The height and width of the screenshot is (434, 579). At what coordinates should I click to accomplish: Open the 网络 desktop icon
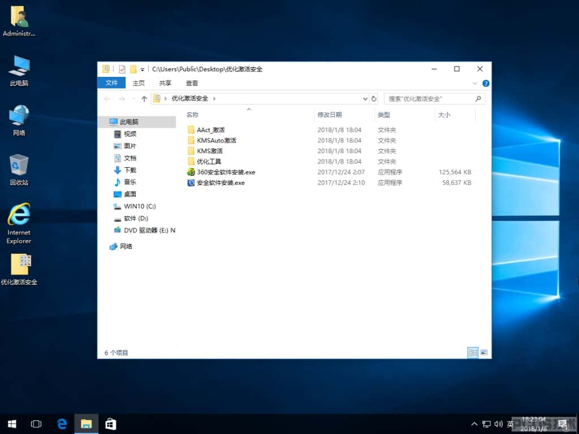(19, 120)
